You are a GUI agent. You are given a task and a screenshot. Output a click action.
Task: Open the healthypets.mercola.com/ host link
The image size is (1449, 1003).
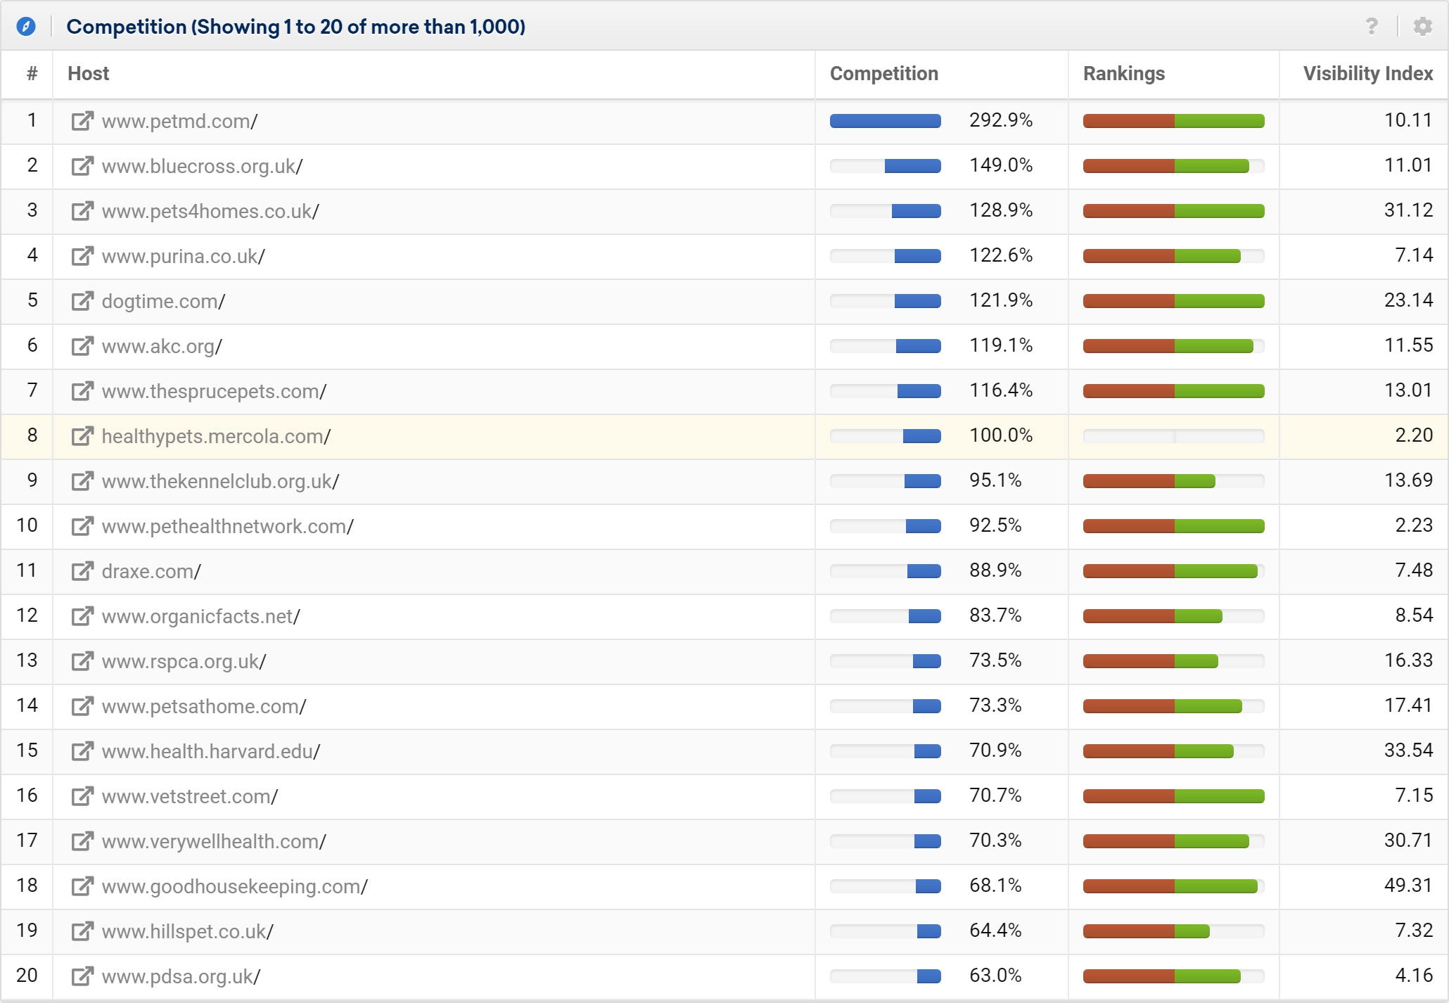(217, 436)
